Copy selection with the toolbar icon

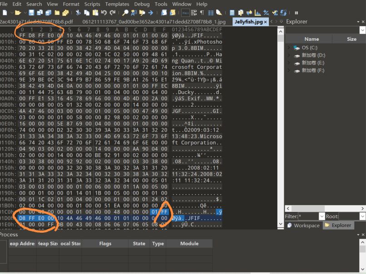87,13
